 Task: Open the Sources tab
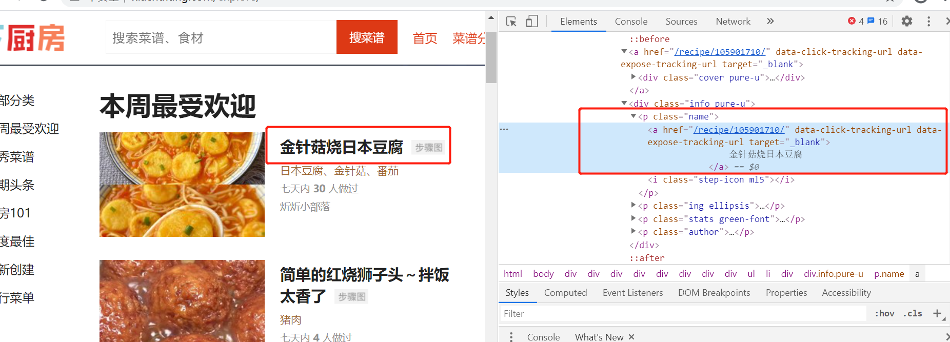[681, 21]
